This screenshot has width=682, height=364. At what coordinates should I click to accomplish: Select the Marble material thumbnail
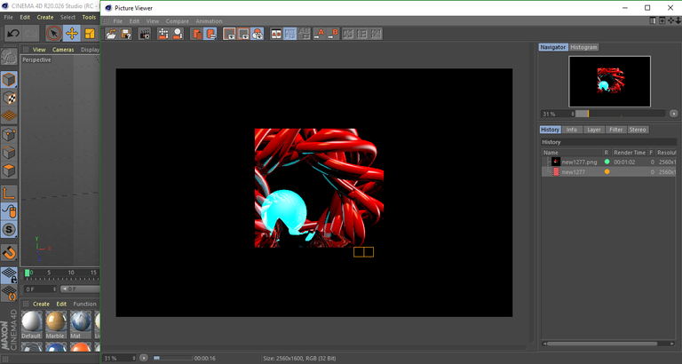(56, 324)
